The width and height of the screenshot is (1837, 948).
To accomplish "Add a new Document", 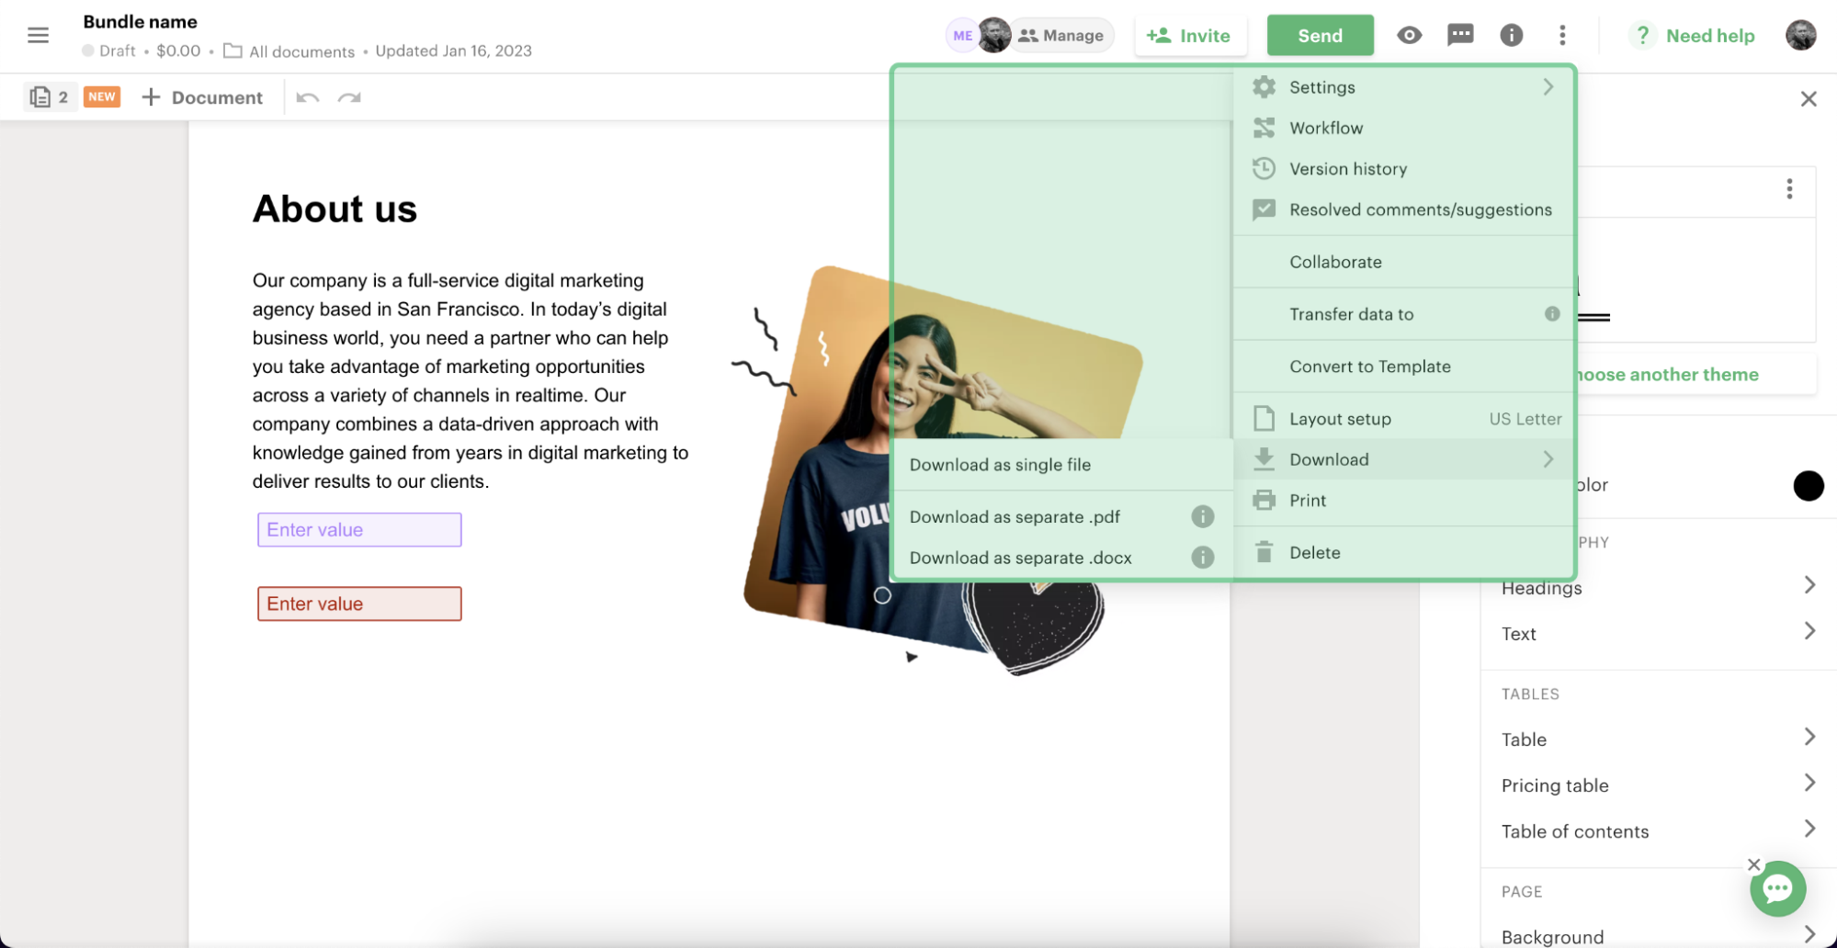I will (x=202, y=97).
